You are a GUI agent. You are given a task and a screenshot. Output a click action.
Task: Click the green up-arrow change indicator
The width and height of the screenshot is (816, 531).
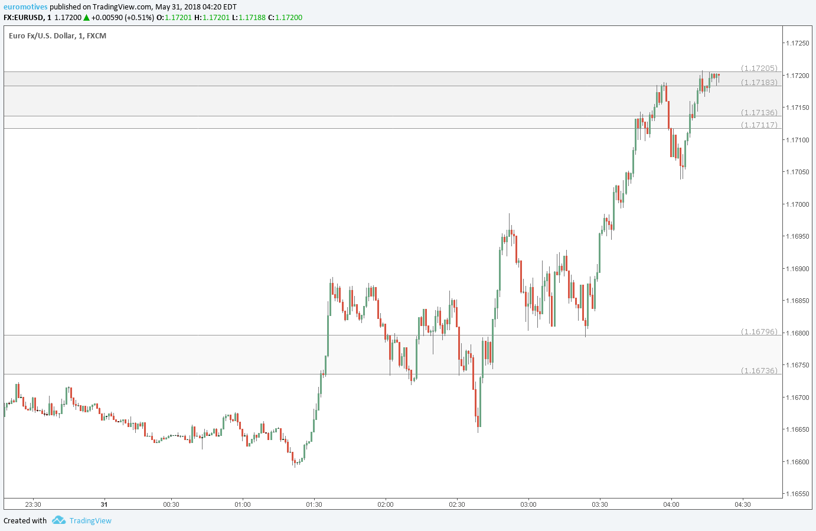86,18
